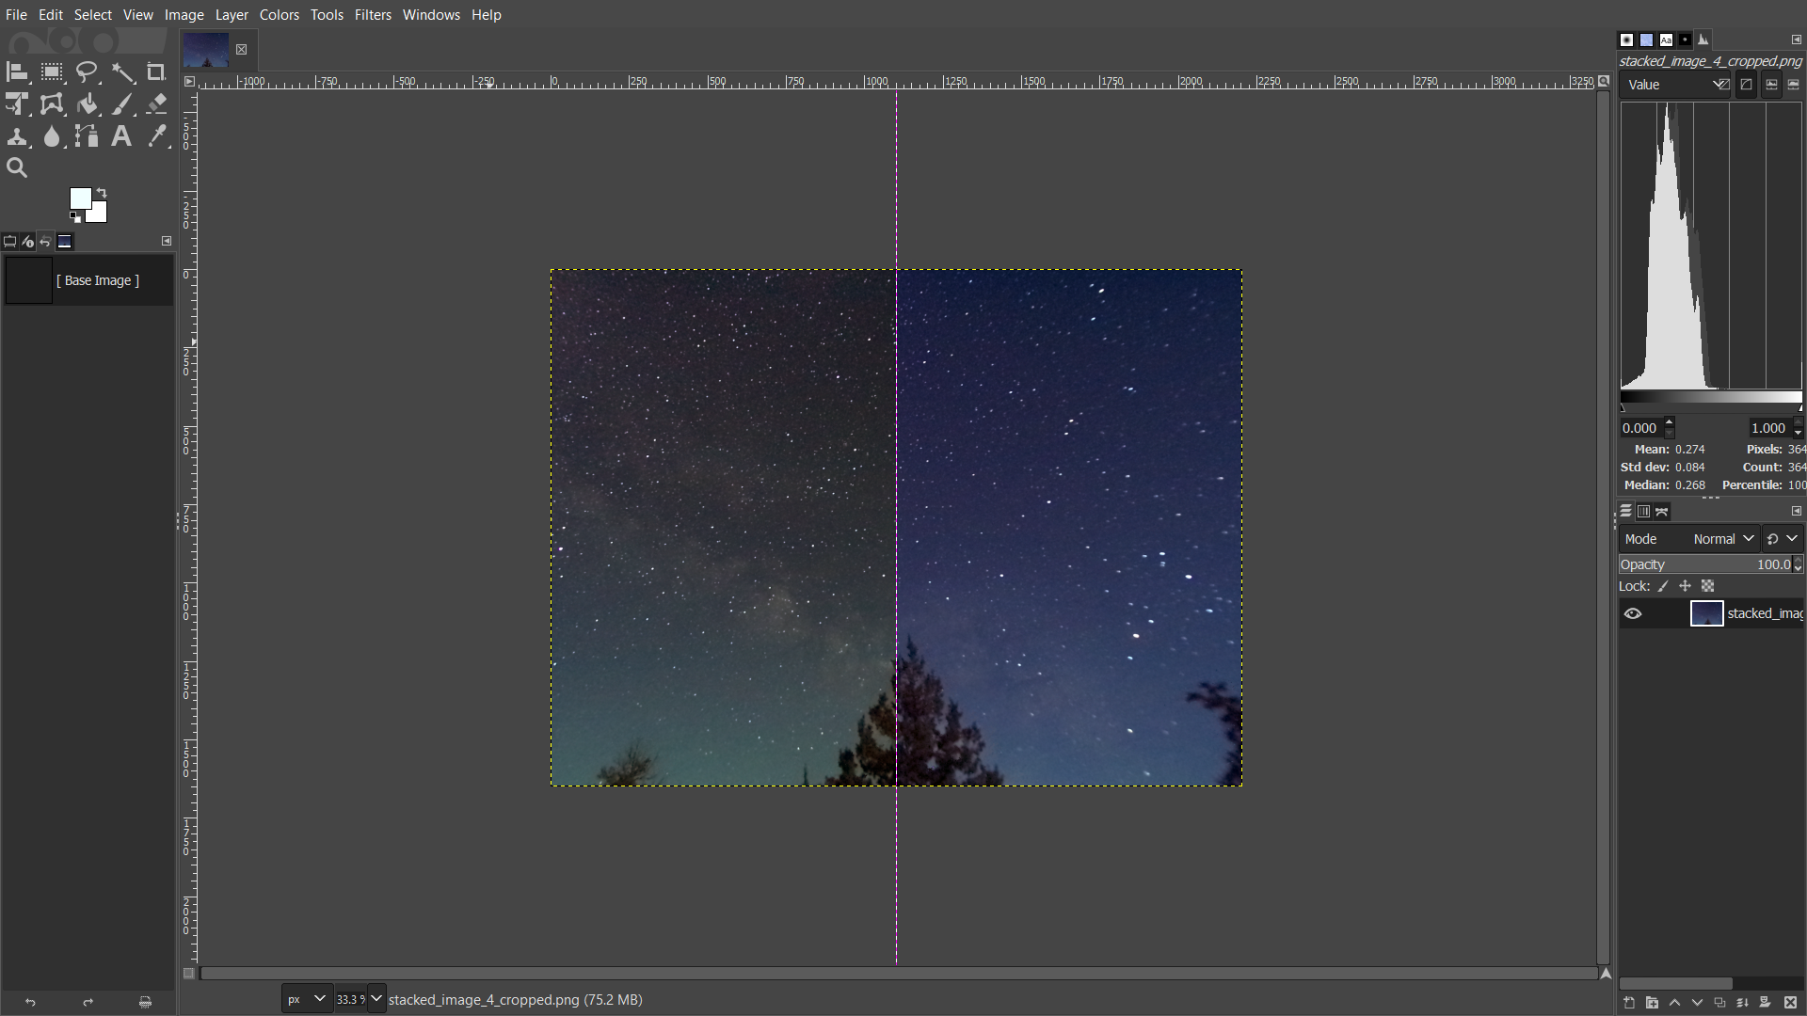Hide the stacked_image layer
This screenshot has height=1016, width=1807.
point(1633,614)
